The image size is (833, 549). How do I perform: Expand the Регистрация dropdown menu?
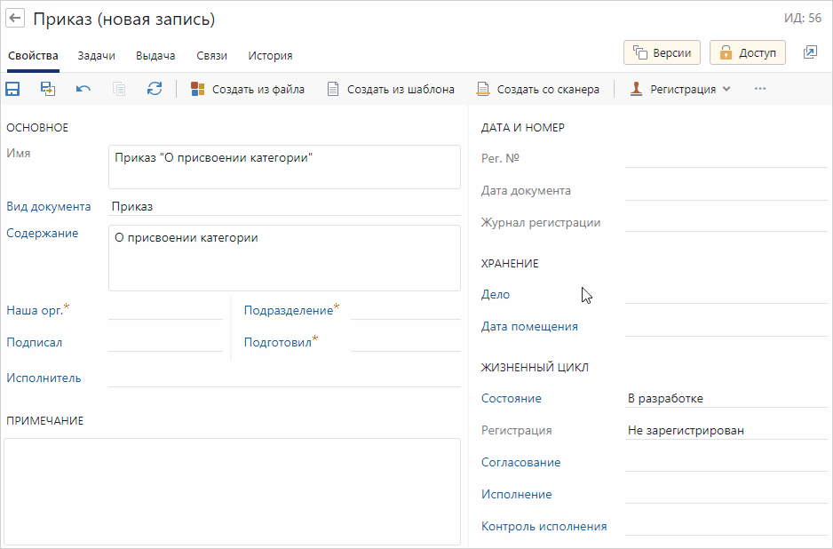click(x=681, y=89)
